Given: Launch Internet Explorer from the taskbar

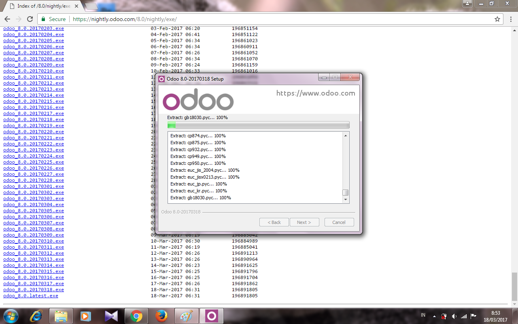Looking at the screenshot, I should pos(36,316).
